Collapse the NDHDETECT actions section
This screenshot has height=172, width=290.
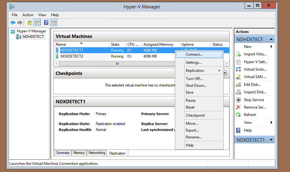tap(271, 40)
